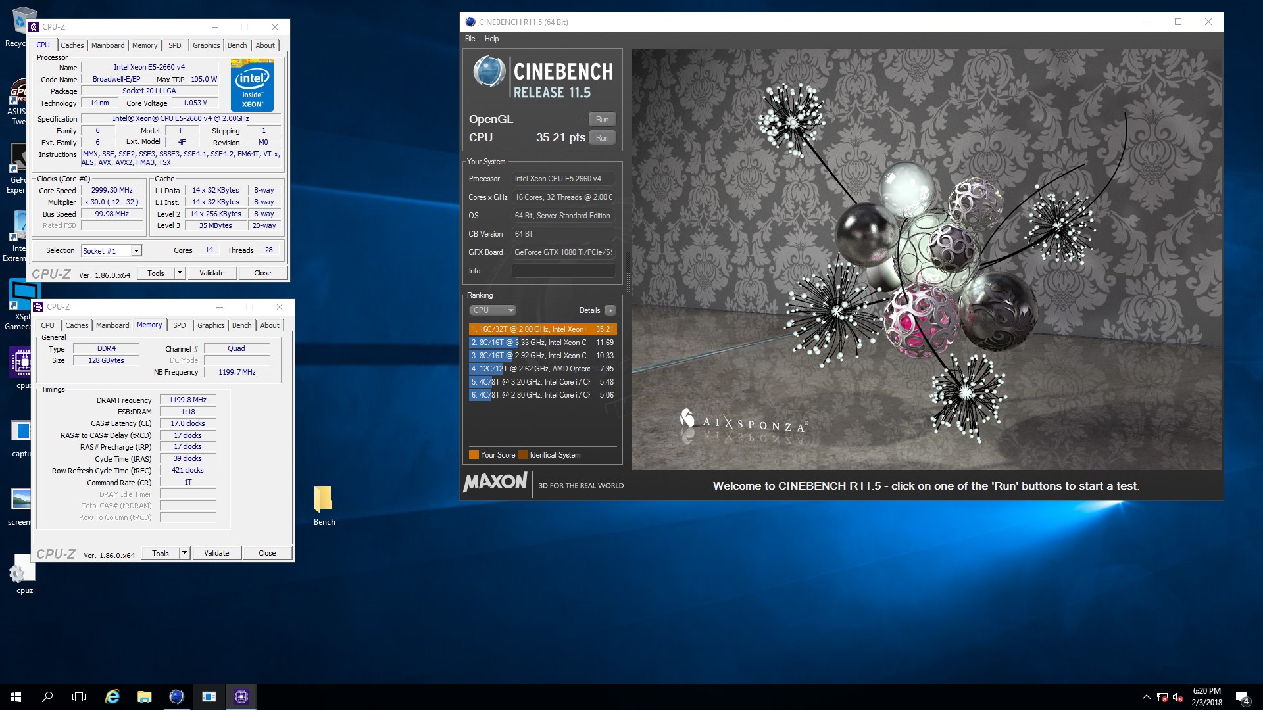
Task: Click the orange Your Score legend swatch
Action: (474, 455)
